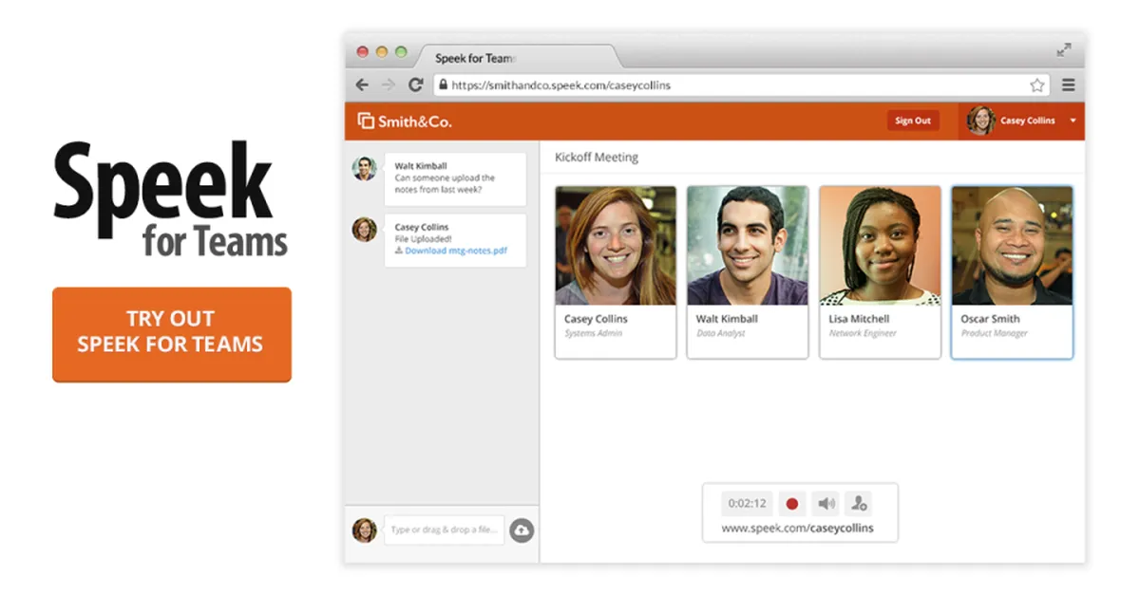
Task: Bookmark the page with the star icon
Action: point(1037,84)
